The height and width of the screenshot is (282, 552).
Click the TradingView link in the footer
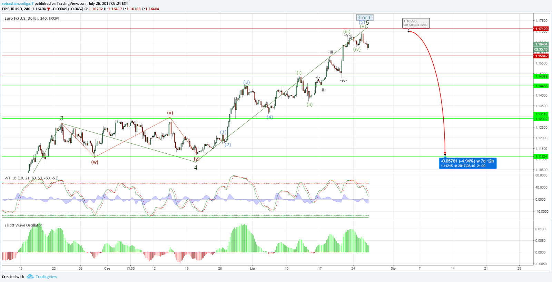click(x=47, y=276)
